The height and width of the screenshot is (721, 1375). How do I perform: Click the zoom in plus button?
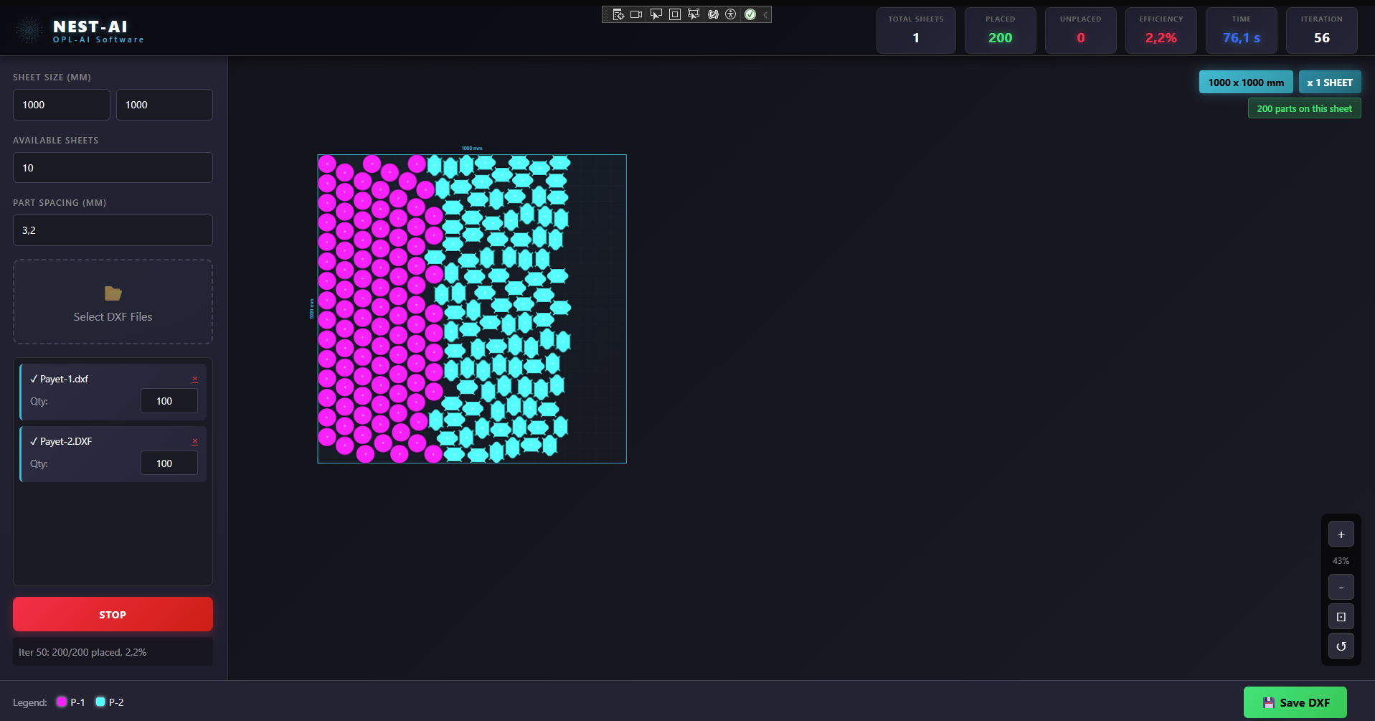tap(1341, 534)
